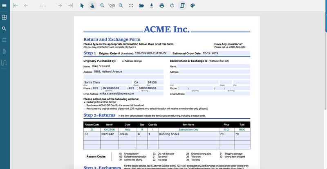327x169 pixels.
Task: Click the Name field with Mike Steward
Action: click(128, 66)
